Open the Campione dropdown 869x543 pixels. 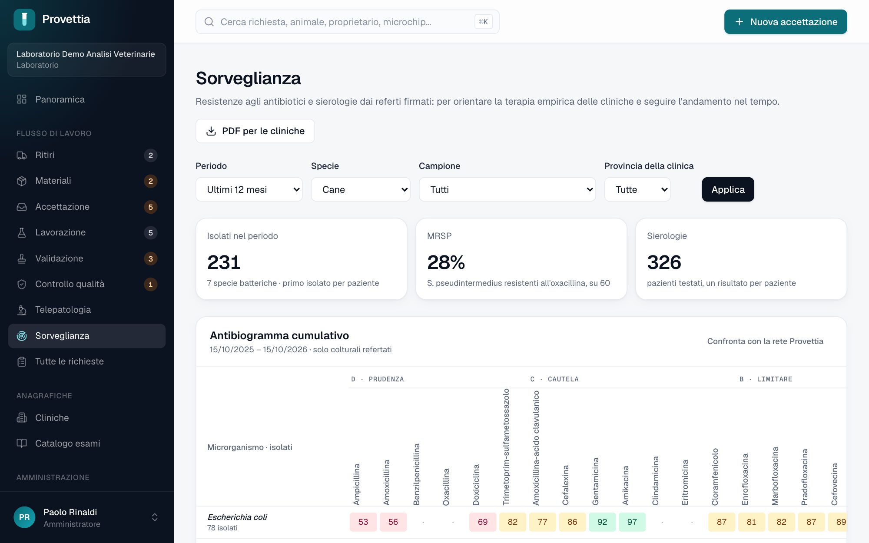(x=507, y=189)
